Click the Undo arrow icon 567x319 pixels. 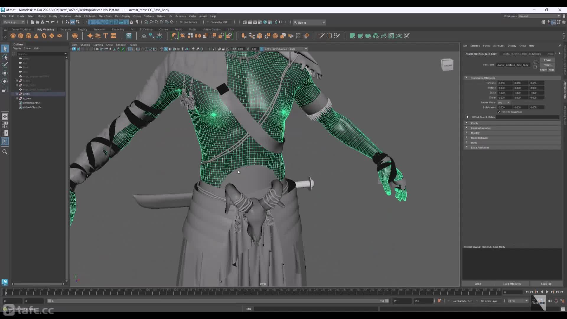47,22
